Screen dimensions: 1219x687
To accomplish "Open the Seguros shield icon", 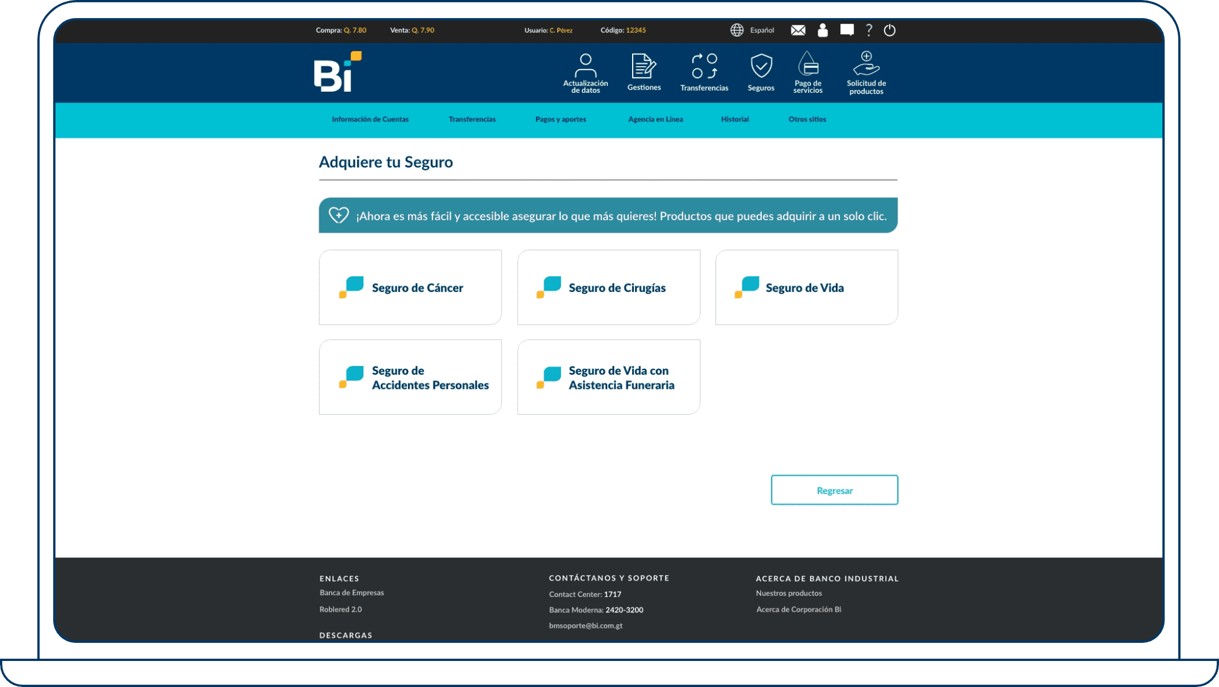I will pos(761,66).
